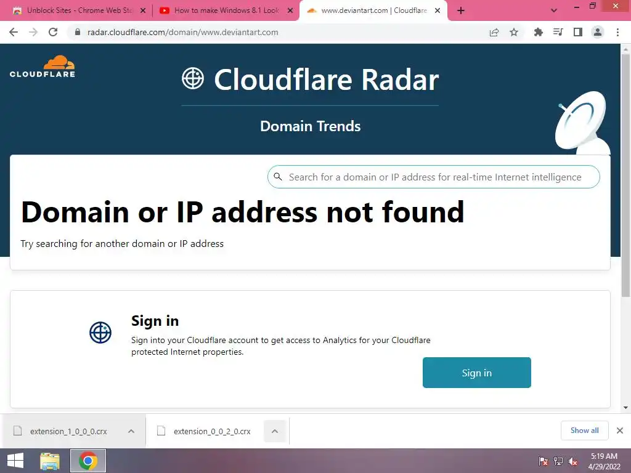631x473 pixels.
Task: Switch to How to make Windows 8.1 tab
Action: point(226,10)
